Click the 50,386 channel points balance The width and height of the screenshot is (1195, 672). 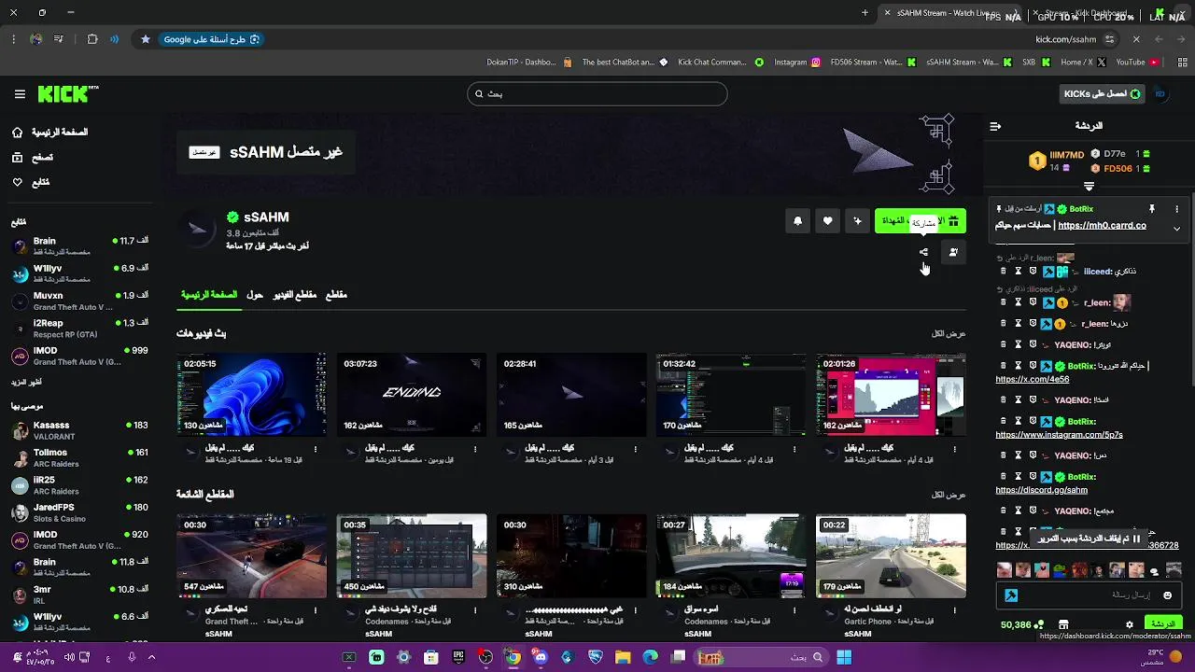pos(1022,624)
